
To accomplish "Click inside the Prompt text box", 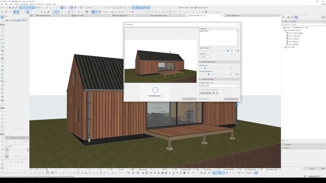I will pos(218,38).
